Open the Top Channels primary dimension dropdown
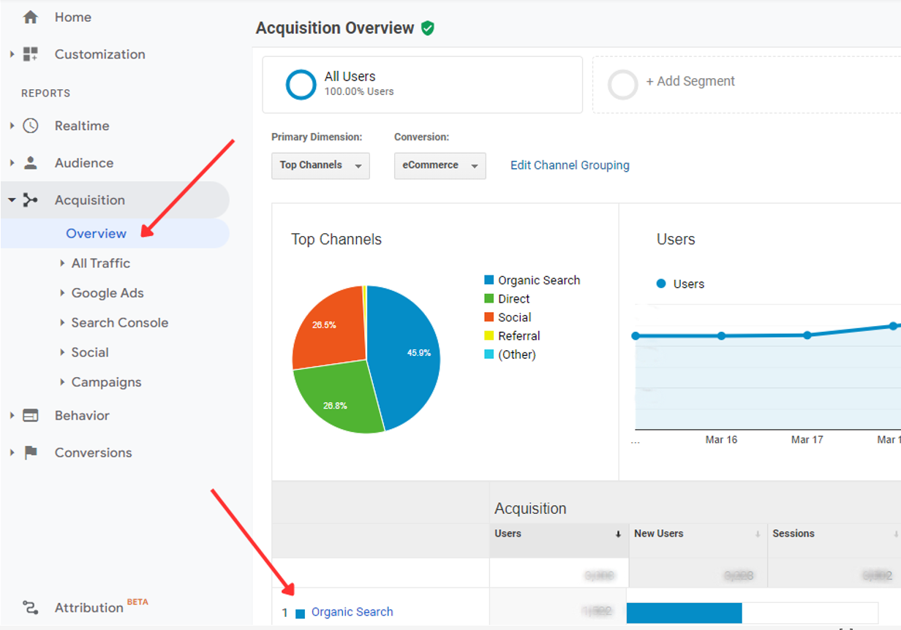 [x=320, y=165]
